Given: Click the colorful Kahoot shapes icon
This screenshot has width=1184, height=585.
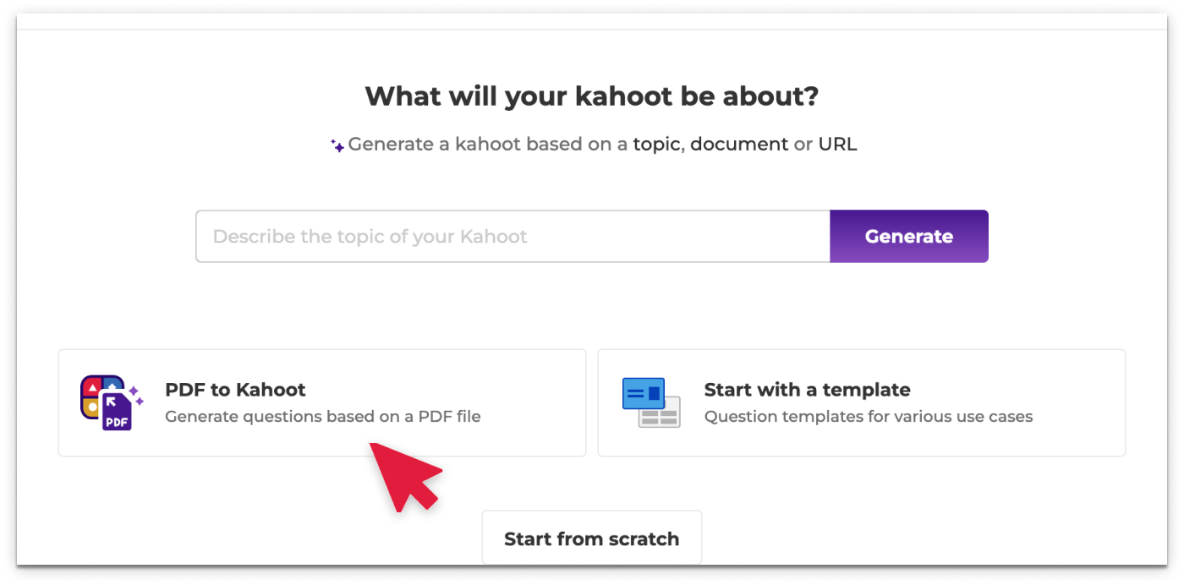Looking at the screenshot, I should pyautogui.click(x=95, y=397).
